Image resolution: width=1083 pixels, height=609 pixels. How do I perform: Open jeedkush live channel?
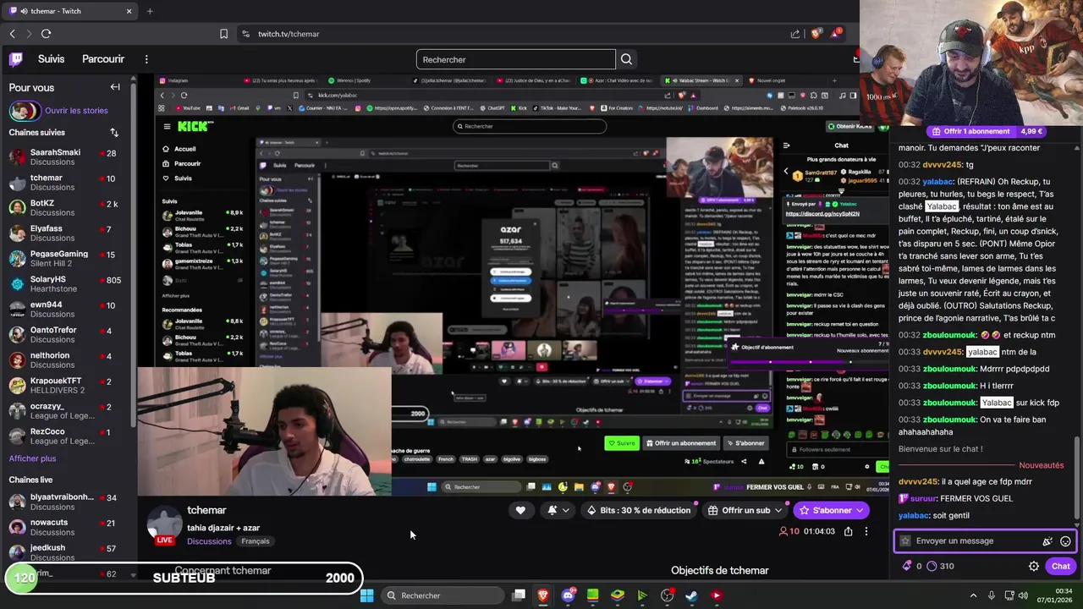coord(67,553)
